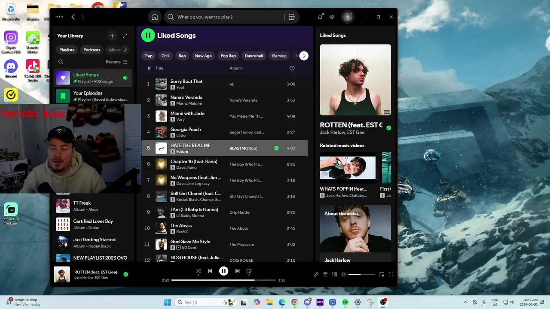
Task: Select the Rap genre filter
Action: (182, 56)
